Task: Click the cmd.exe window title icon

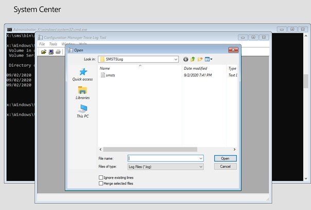Action: 9,29
